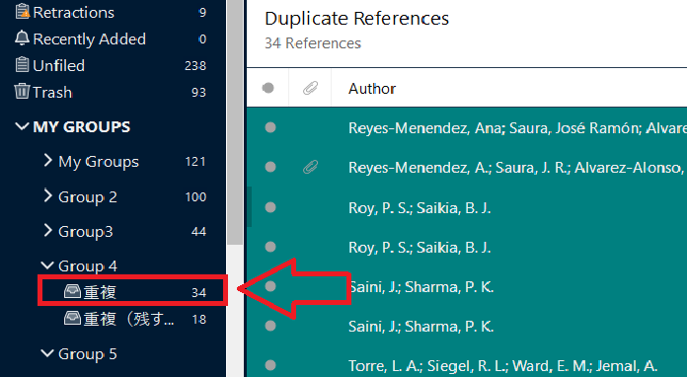Toggle read status of second Saini, J. row
This screenshot has height=377, width=687.
pyautogui.click(x=270, y=326)
